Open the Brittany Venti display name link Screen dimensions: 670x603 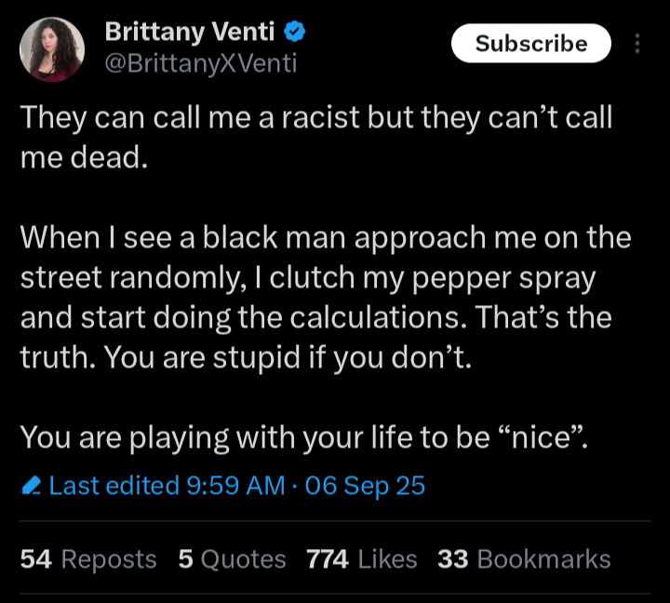pyautogui.click(x=189, y=32)
